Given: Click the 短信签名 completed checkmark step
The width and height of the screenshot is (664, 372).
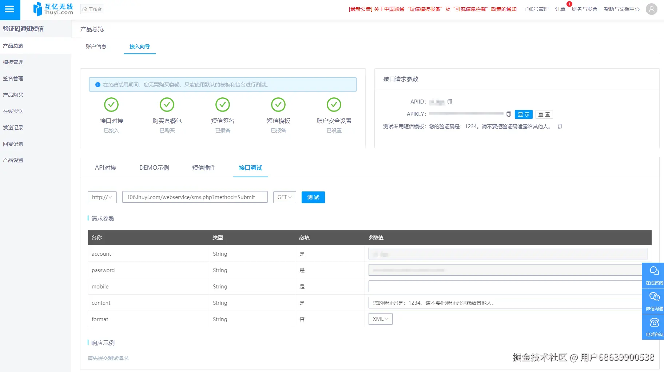Looking at the screenshot, I should point(223,105).
